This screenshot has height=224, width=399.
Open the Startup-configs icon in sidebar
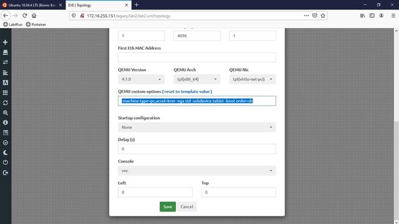click(6, 73)
